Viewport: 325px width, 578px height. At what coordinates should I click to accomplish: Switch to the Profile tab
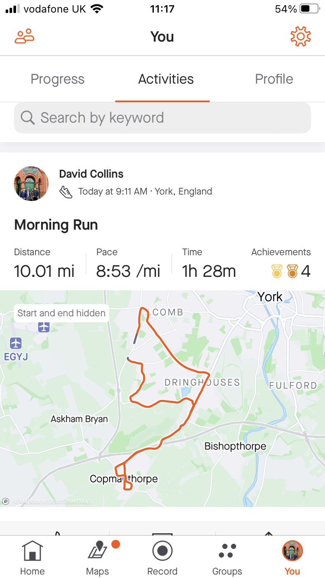coord(274,79)
